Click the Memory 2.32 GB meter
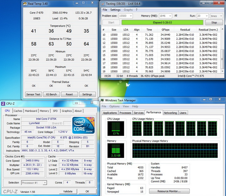 pyautogui.click(x=116, y=150)
